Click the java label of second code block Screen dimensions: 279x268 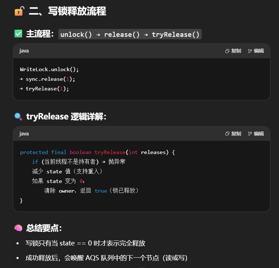pos(24,134)
